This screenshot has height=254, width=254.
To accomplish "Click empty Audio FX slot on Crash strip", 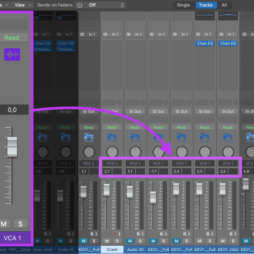I will [112, 65].
